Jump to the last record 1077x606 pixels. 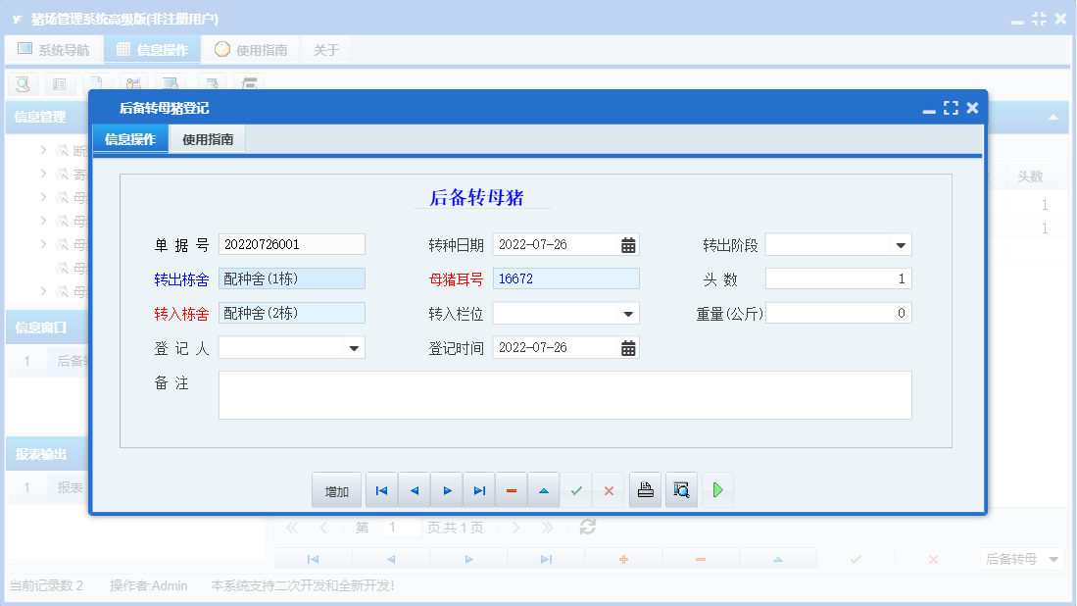point(478,489)
